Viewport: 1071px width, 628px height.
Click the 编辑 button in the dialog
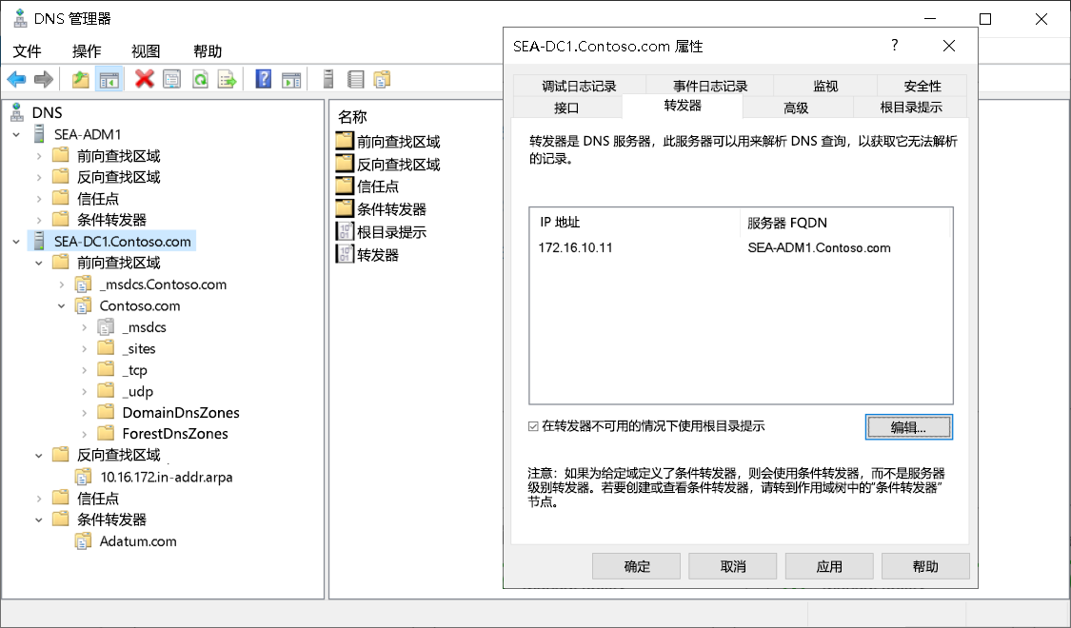coord(907,426)
